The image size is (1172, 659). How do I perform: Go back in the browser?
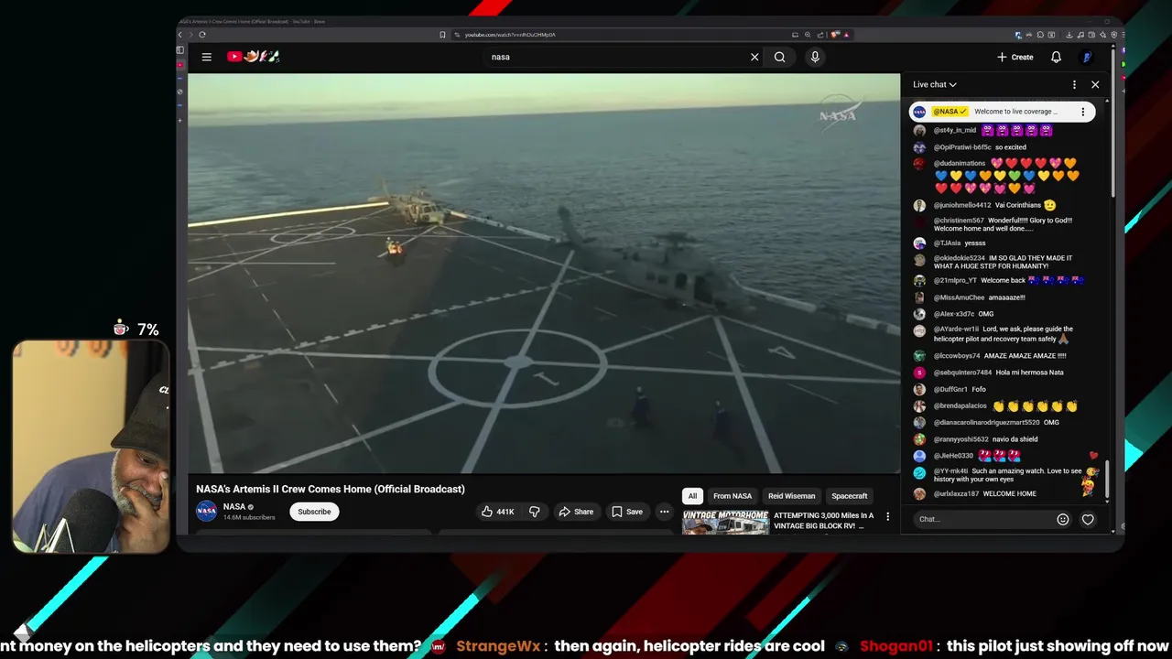[x=181, y=35]
